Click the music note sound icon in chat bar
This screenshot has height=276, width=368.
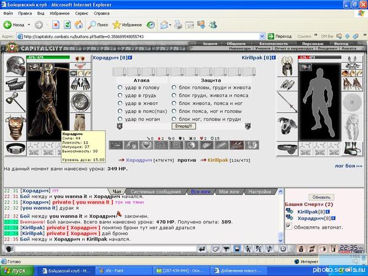tap(270, 249)
